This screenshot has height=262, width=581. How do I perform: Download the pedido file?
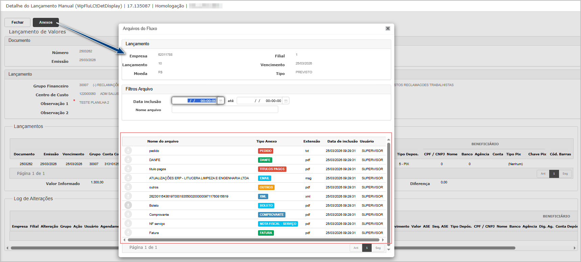click(x=128, y=151)
